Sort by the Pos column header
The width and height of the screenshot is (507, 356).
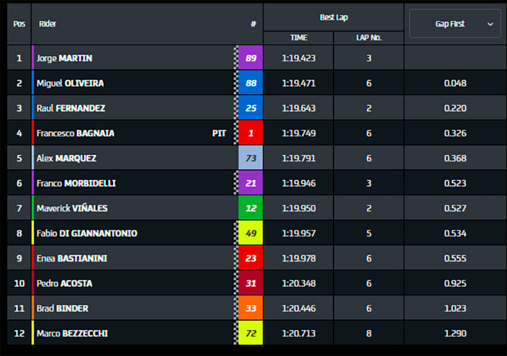click(19, 24)
